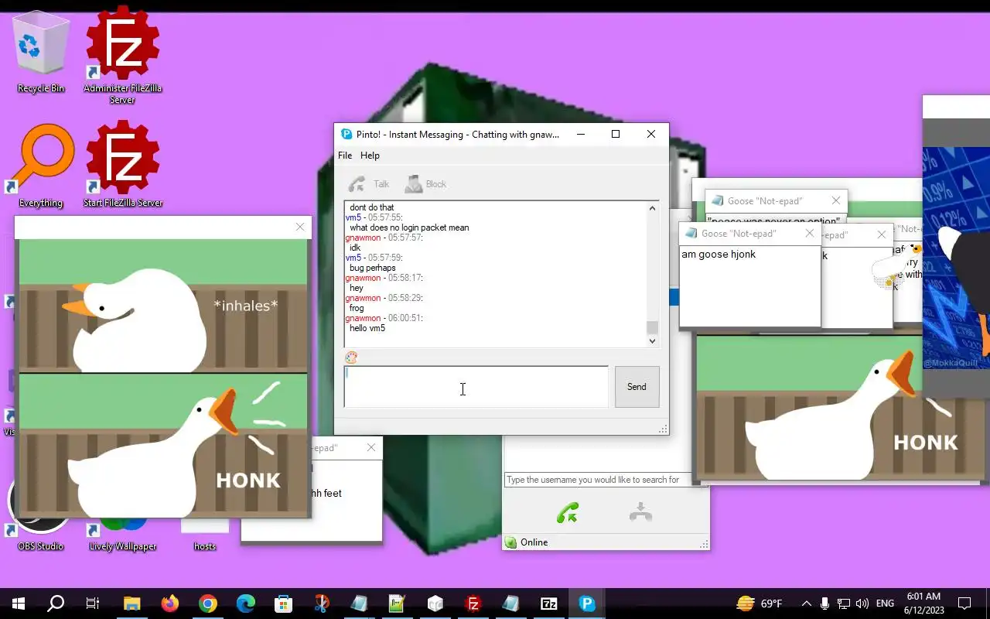Click the 'hh feet' text in notepad

(x=326, y=493)
